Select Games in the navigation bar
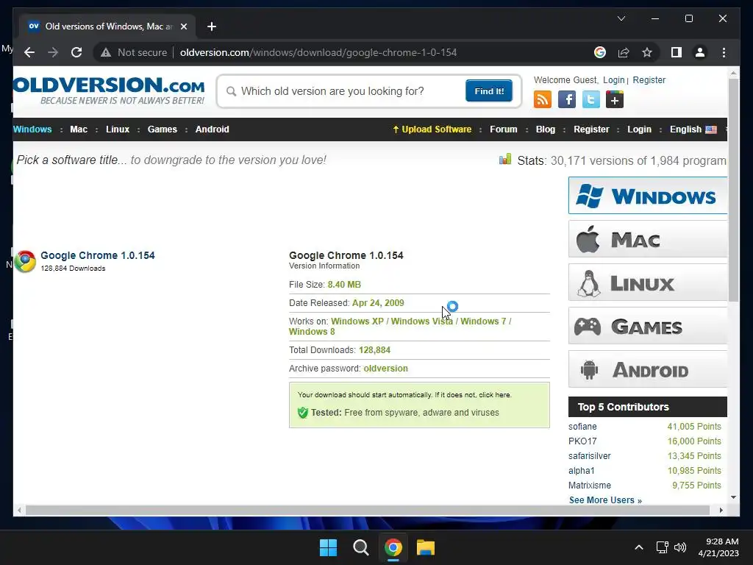This screenshot has height=565, width=753. coord(163,129)
